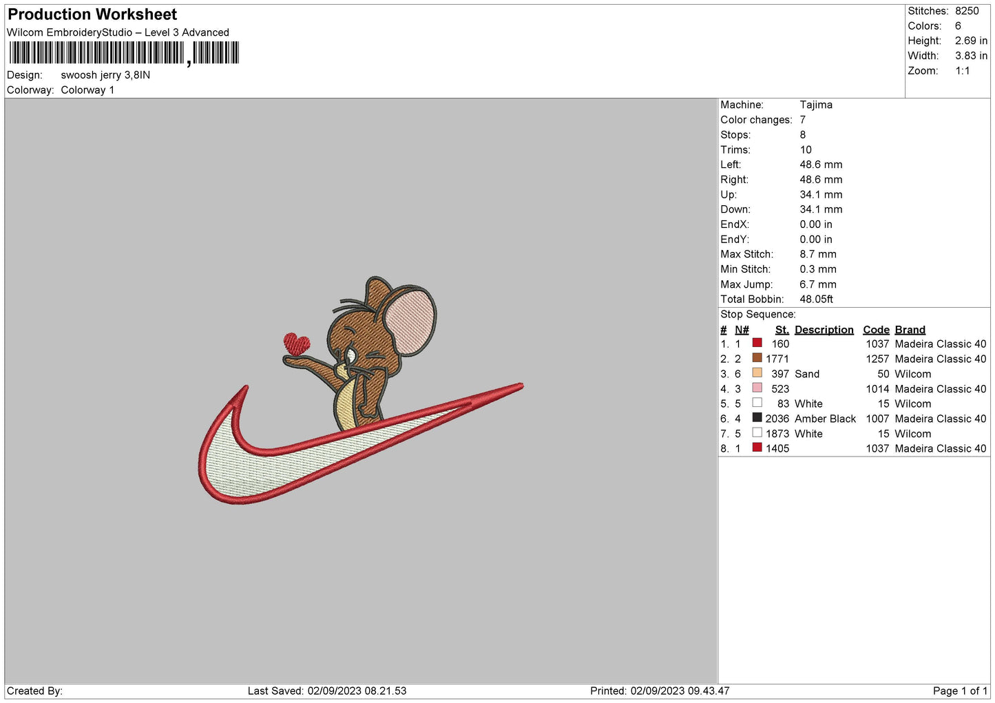Viewport: 995px width, 703px height.
Task: Click the Amber Black color swatch
Action: 757,418
